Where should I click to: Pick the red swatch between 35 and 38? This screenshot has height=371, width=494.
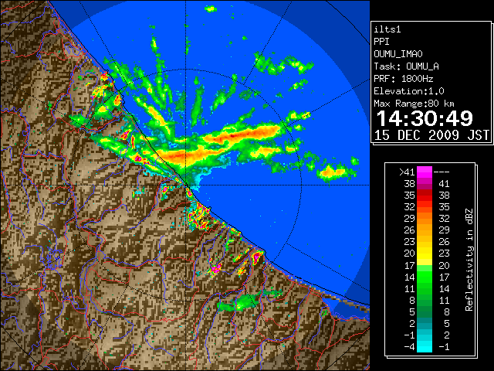point(425,196)
